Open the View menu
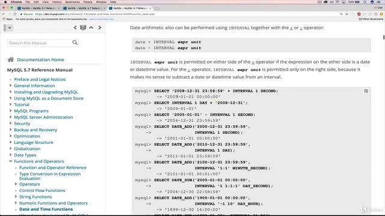This screenshot has width=385, height=216. point(46,2)
